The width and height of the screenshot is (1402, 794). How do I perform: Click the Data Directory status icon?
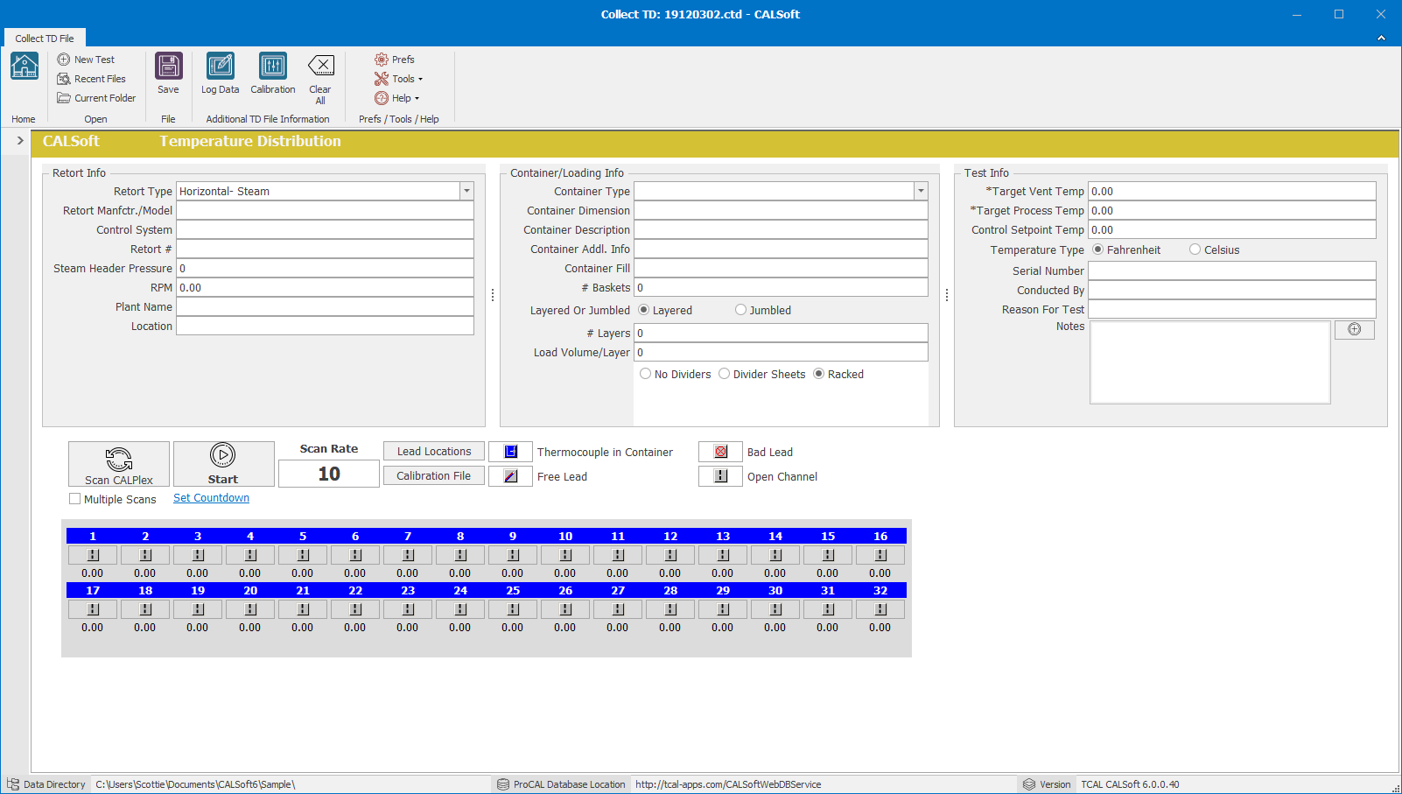coord(13,784)
